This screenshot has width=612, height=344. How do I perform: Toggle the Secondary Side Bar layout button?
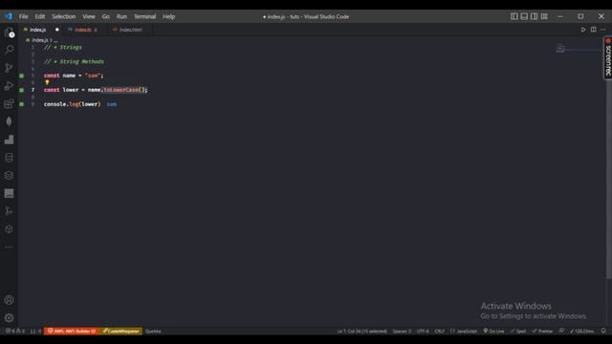534,16
